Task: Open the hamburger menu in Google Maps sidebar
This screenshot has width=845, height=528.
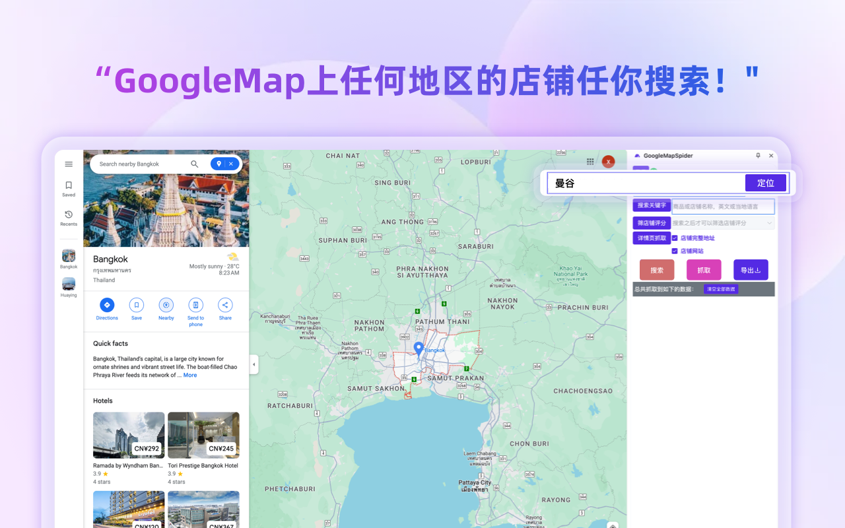Action: point(68,164)
